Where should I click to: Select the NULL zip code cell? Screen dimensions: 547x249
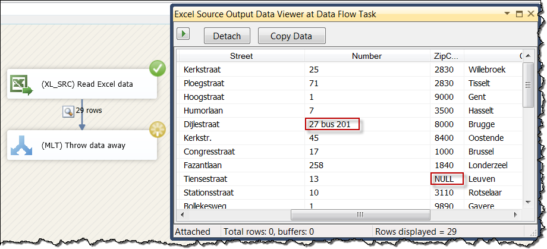point(447,179)
